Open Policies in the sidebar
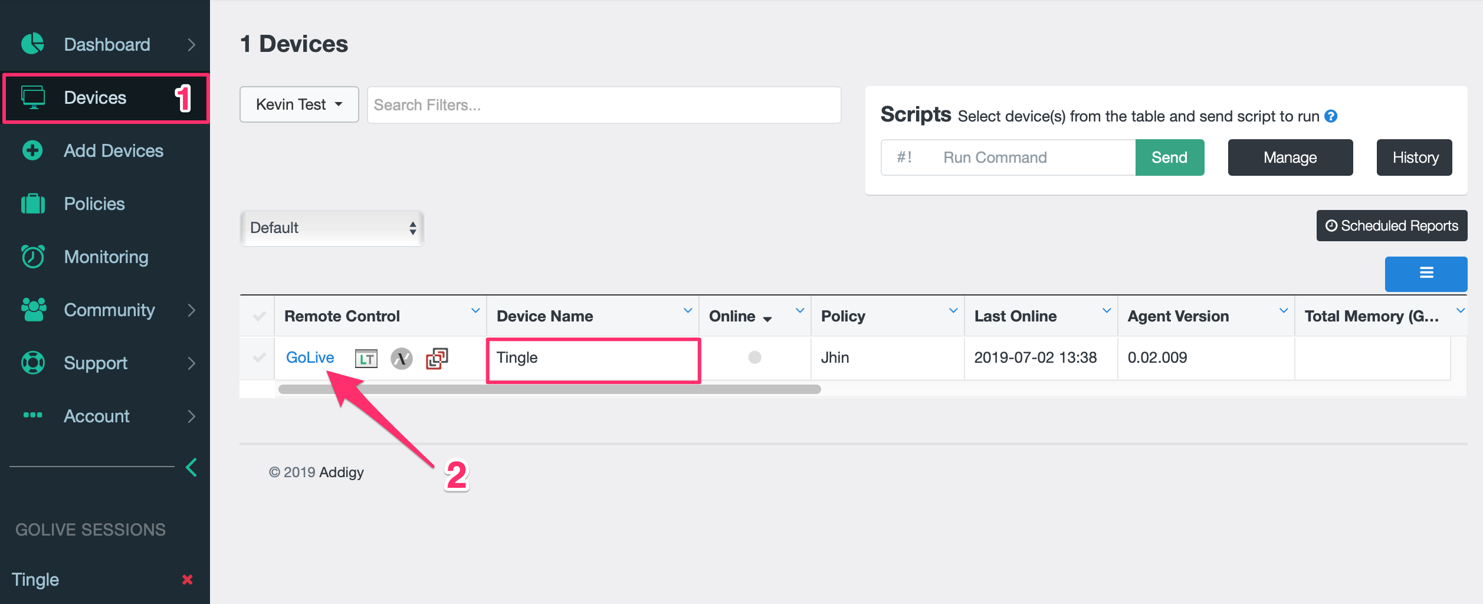 tap(94, 203)
